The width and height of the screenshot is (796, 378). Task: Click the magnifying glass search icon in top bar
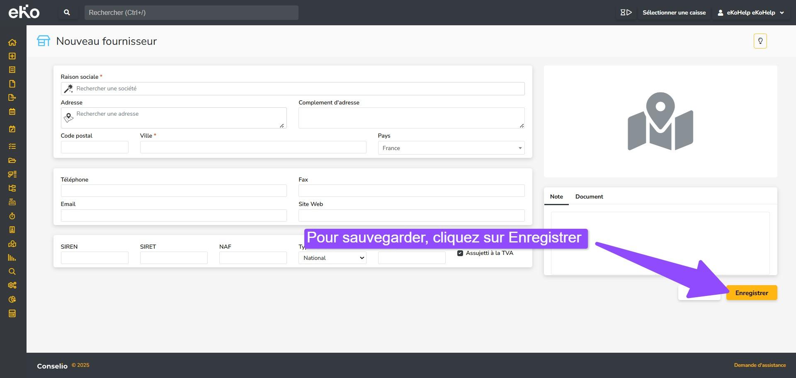click(x=67, y=12)
